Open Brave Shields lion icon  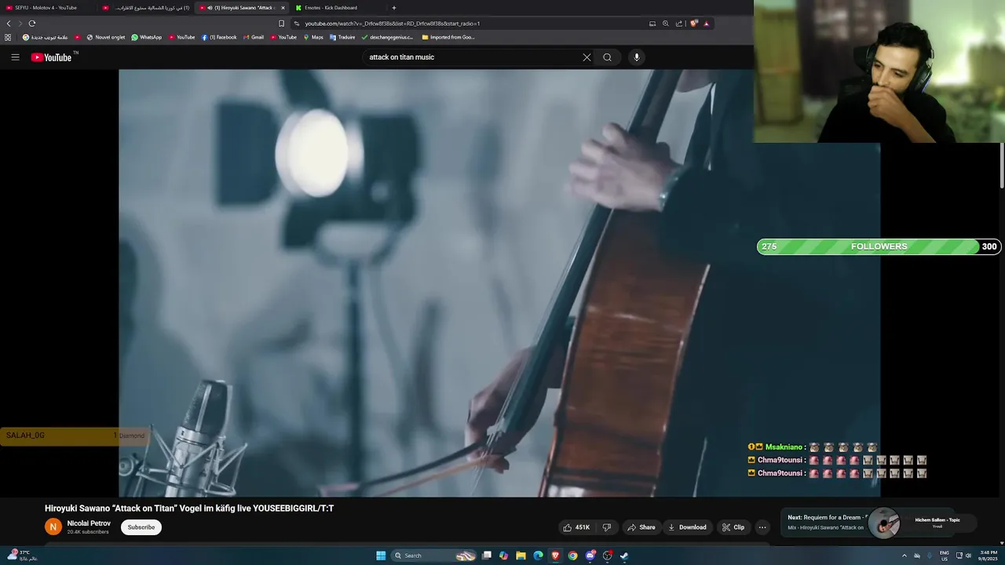(694, 24)
